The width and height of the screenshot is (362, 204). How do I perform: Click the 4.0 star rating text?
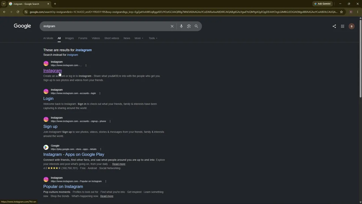(x=45, y=168)
